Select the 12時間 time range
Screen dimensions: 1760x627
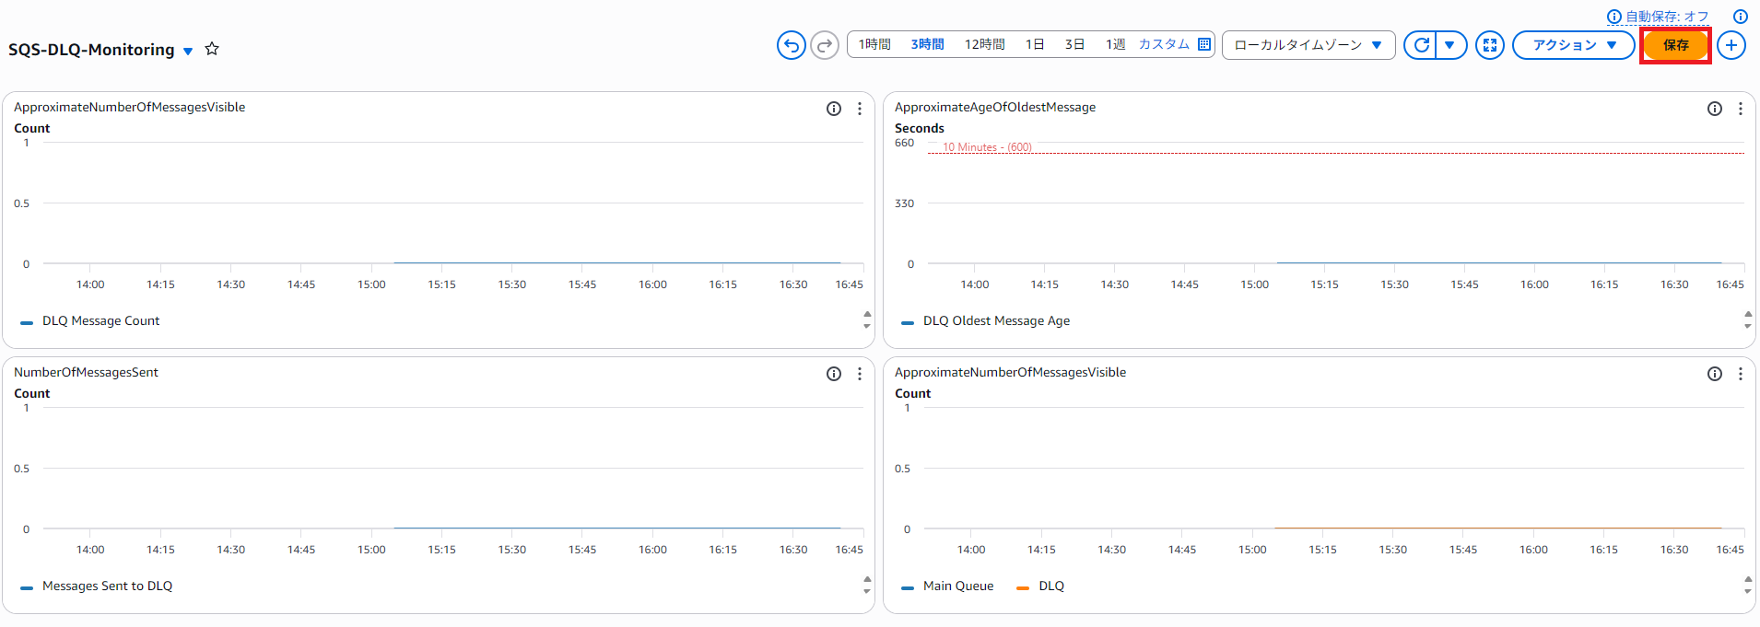pyautogui.click(x=984, y=44)
